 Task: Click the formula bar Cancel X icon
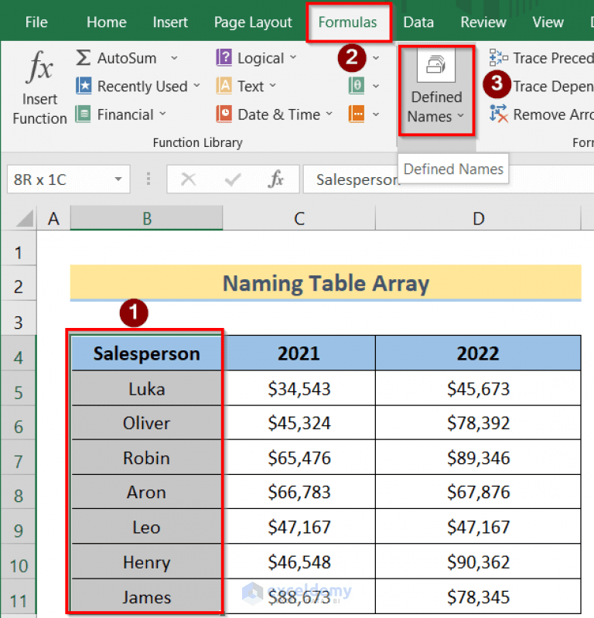click(189, 179)
